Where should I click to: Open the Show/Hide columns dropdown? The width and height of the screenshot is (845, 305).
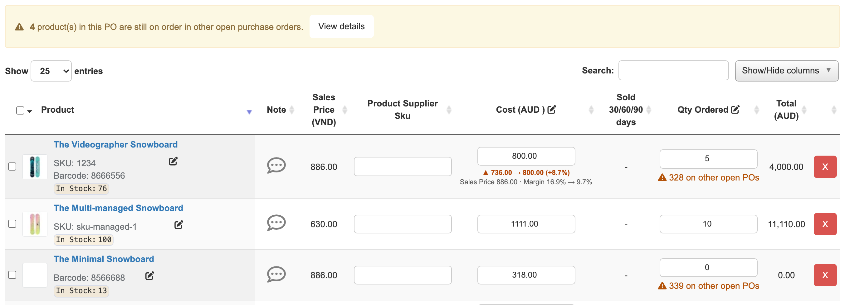pyautogui.click(x=787, y=71)
